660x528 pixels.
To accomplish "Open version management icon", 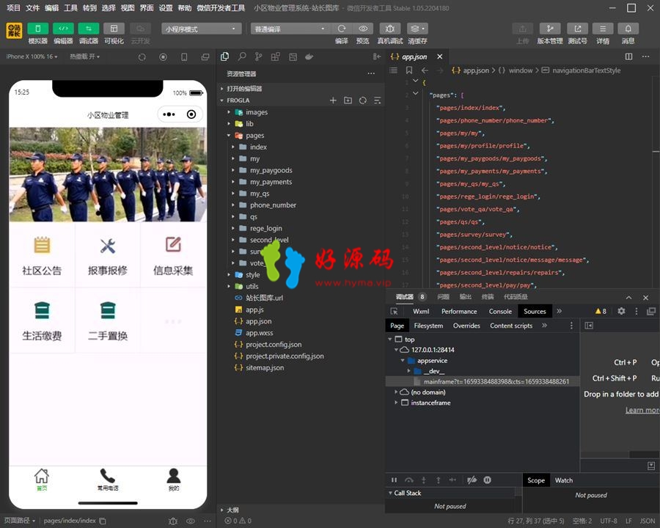I will click(550, 29).
